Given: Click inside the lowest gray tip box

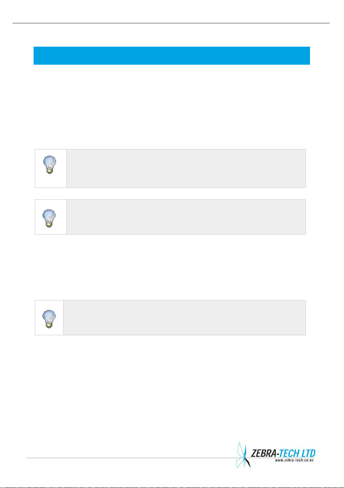Looking at the screenshot, I should click(184, 318).
